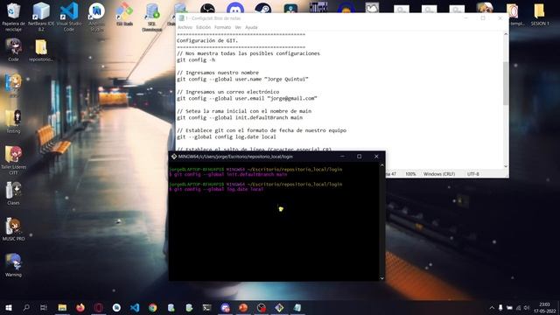Open File Explorer from taskbar
Screen dimensions: 560x315
click(62, 307)
